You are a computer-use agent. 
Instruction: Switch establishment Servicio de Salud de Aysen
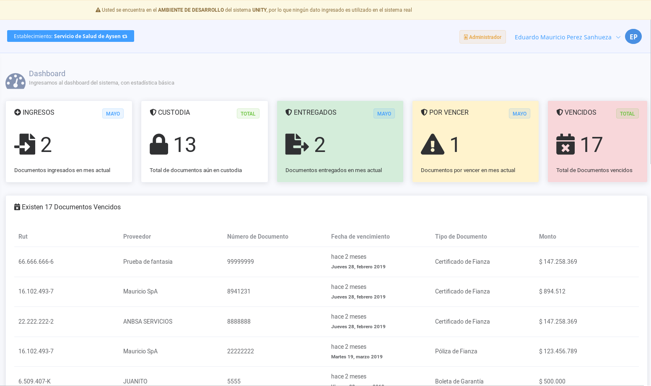point(70,36)
